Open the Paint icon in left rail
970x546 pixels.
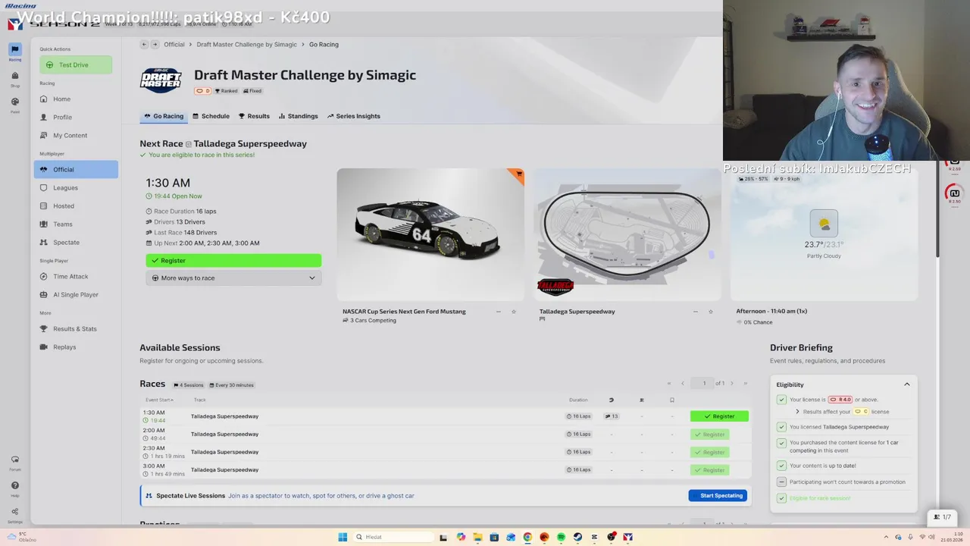[x=14, y=102]
